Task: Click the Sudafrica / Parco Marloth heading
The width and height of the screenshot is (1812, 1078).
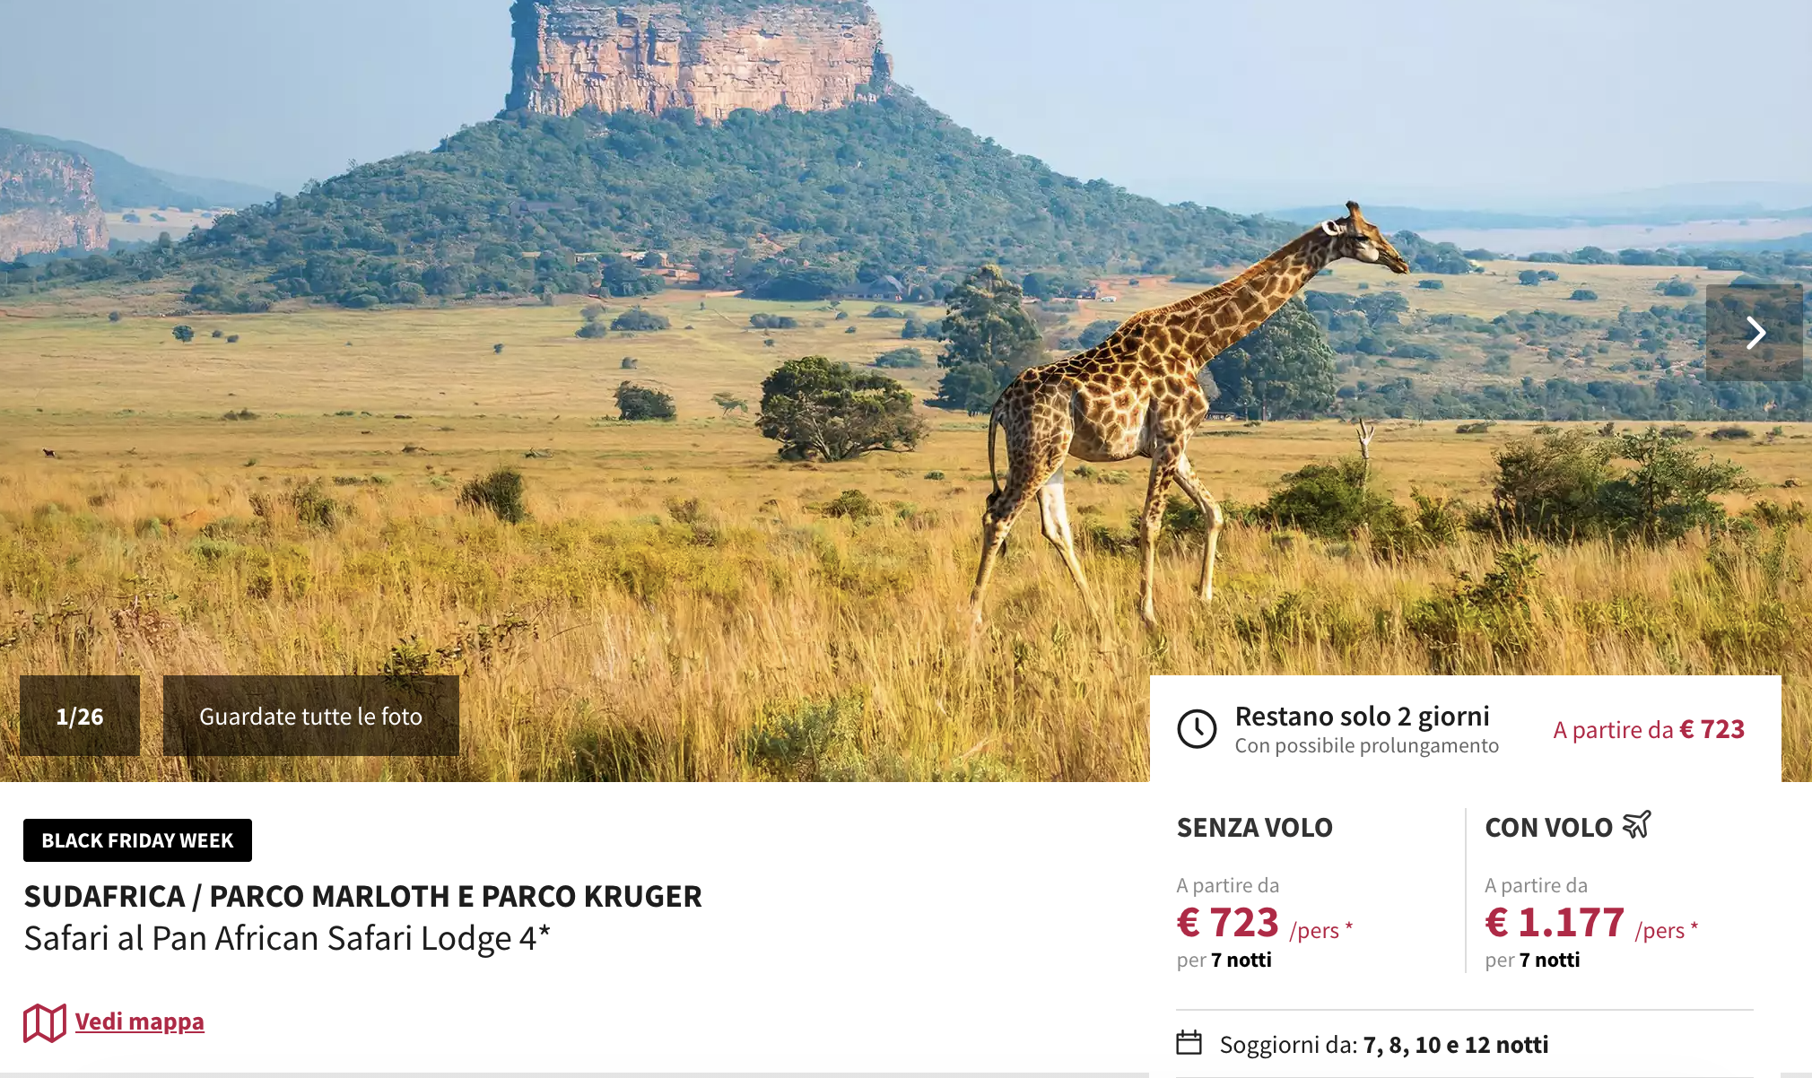Action: pyautogui.click(x=362, y=896)
